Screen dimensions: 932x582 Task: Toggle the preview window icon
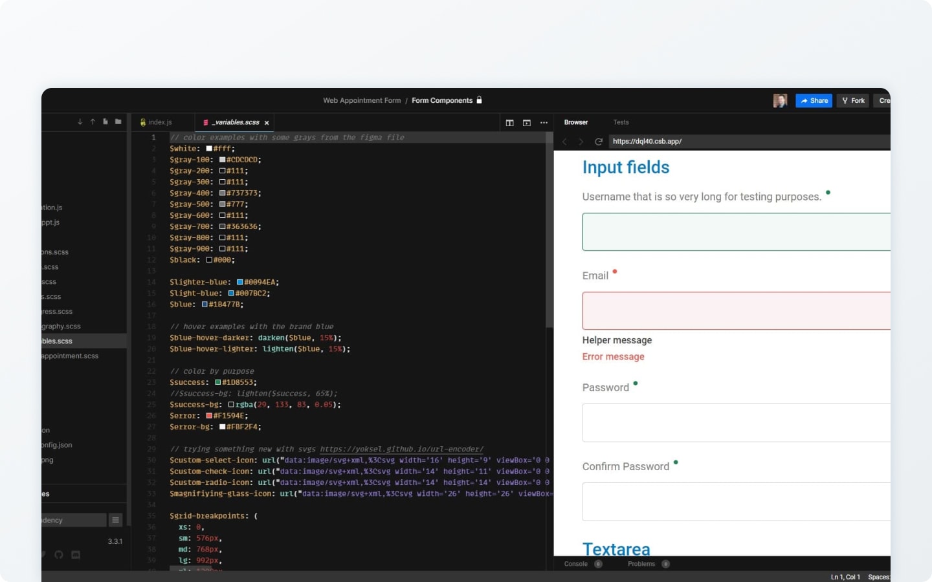(x=527, y=123)
